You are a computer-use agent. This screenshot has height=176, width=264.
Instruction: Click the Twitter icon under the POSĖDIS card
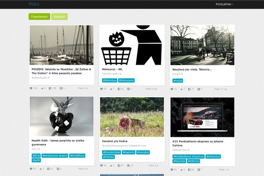42,88
